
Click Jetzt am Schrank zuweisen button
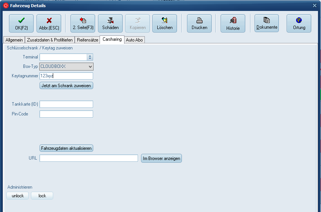click(x=66, y=86)
